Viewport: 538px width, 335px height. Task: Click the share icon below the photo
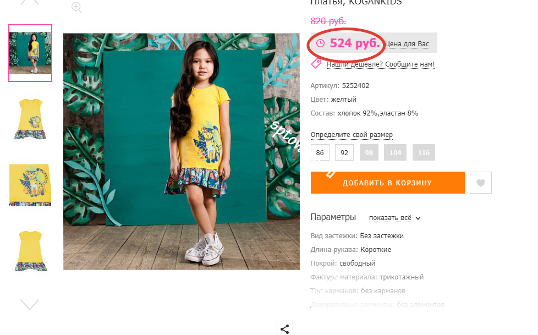[285, 328]
